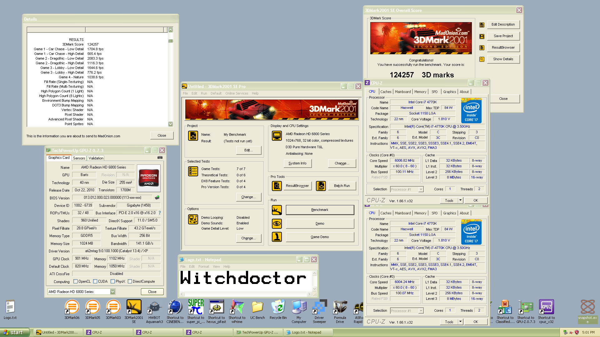Image resolution: width=600 pixels, height=337 pixels.
Task: Open Processor #1 dropdown in upper CPU-Z
Action: point(421,189)
